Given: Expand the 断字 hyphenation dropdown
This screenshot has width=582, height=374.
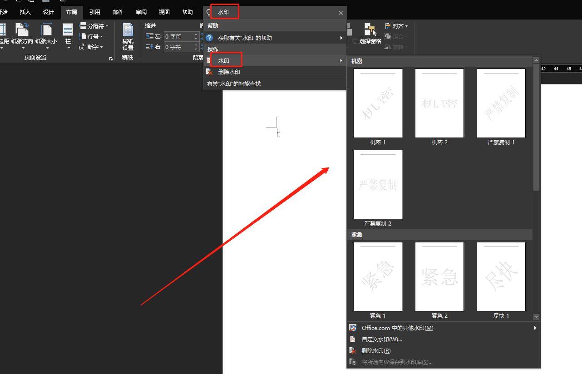Looking at the screenshot, I should [x=91, y=47].
